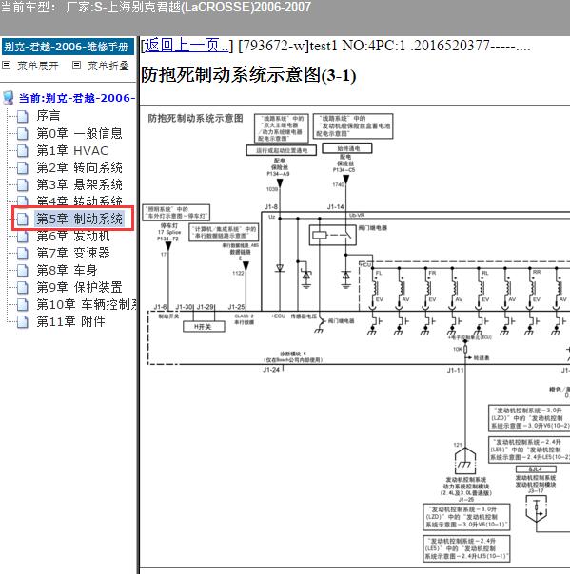Open 第1章 HVAC

(72, 151)
